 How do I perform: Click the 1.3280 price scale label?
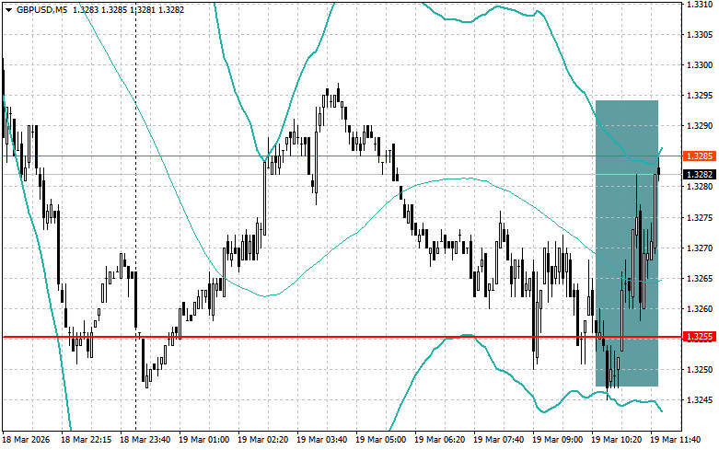pyautogui.click(x=700, y=187)
